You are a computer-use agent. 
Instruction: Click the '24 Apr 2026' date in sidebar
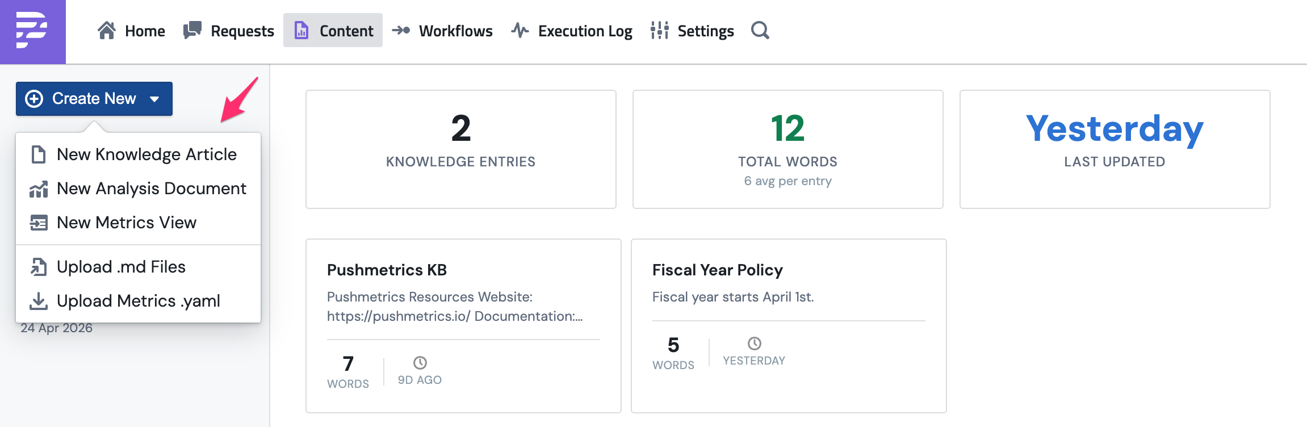57,328
